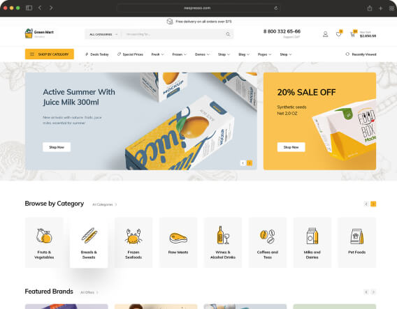Open the Frozen Seafoods crab category

(133, 242)
